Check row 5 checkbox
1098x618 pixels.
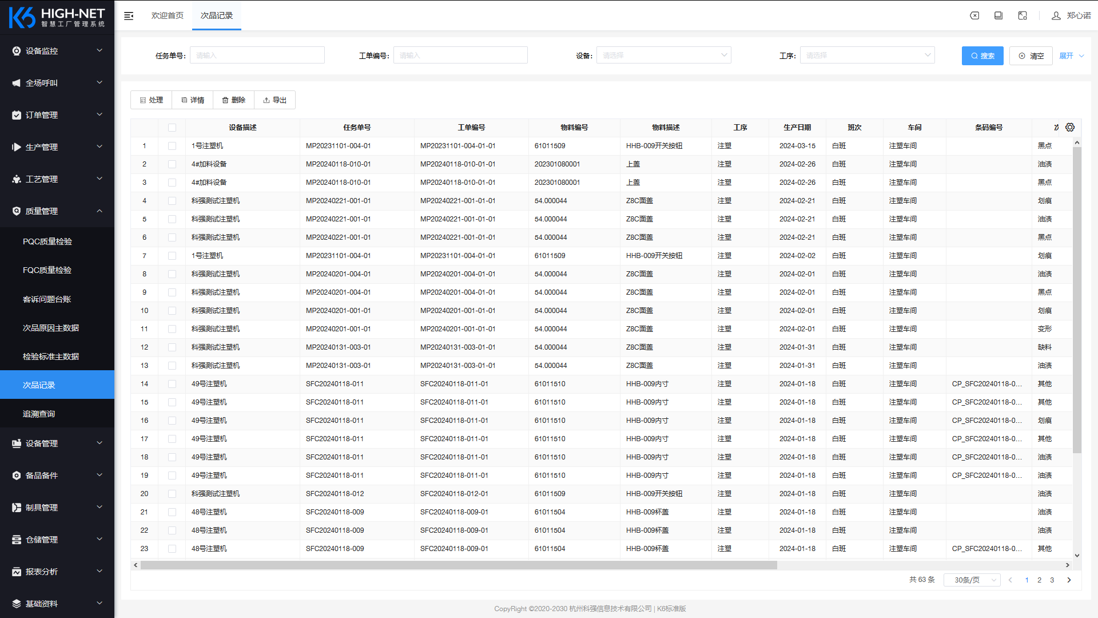(x=172, y=219)
